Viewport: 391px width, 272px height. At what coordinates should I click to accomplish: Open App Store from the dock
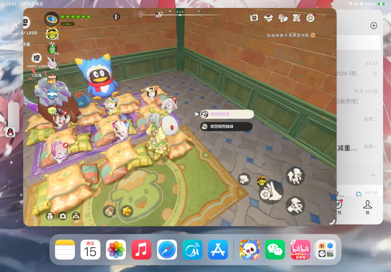[x=218, y=250]
